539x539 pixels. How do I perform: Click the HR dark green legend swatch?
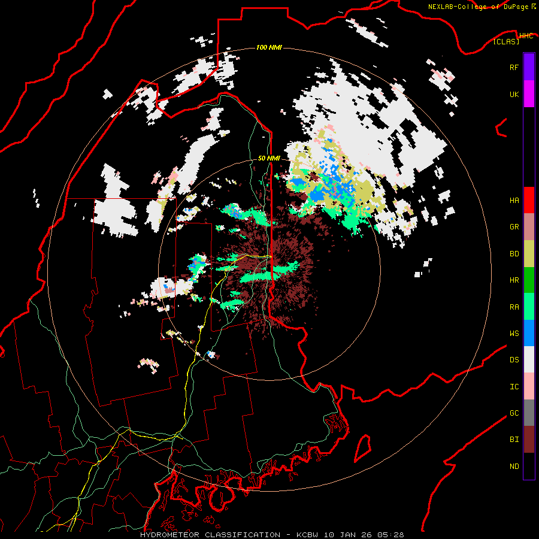tap(529, 280)
